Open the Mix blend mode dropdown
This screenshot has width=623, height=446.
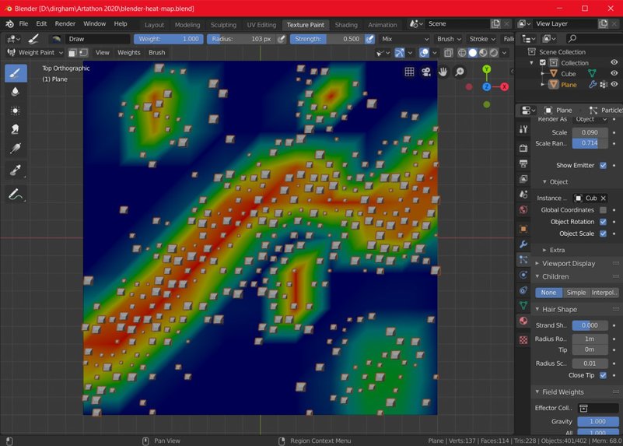pyautogui.click(x=404, y=39)
